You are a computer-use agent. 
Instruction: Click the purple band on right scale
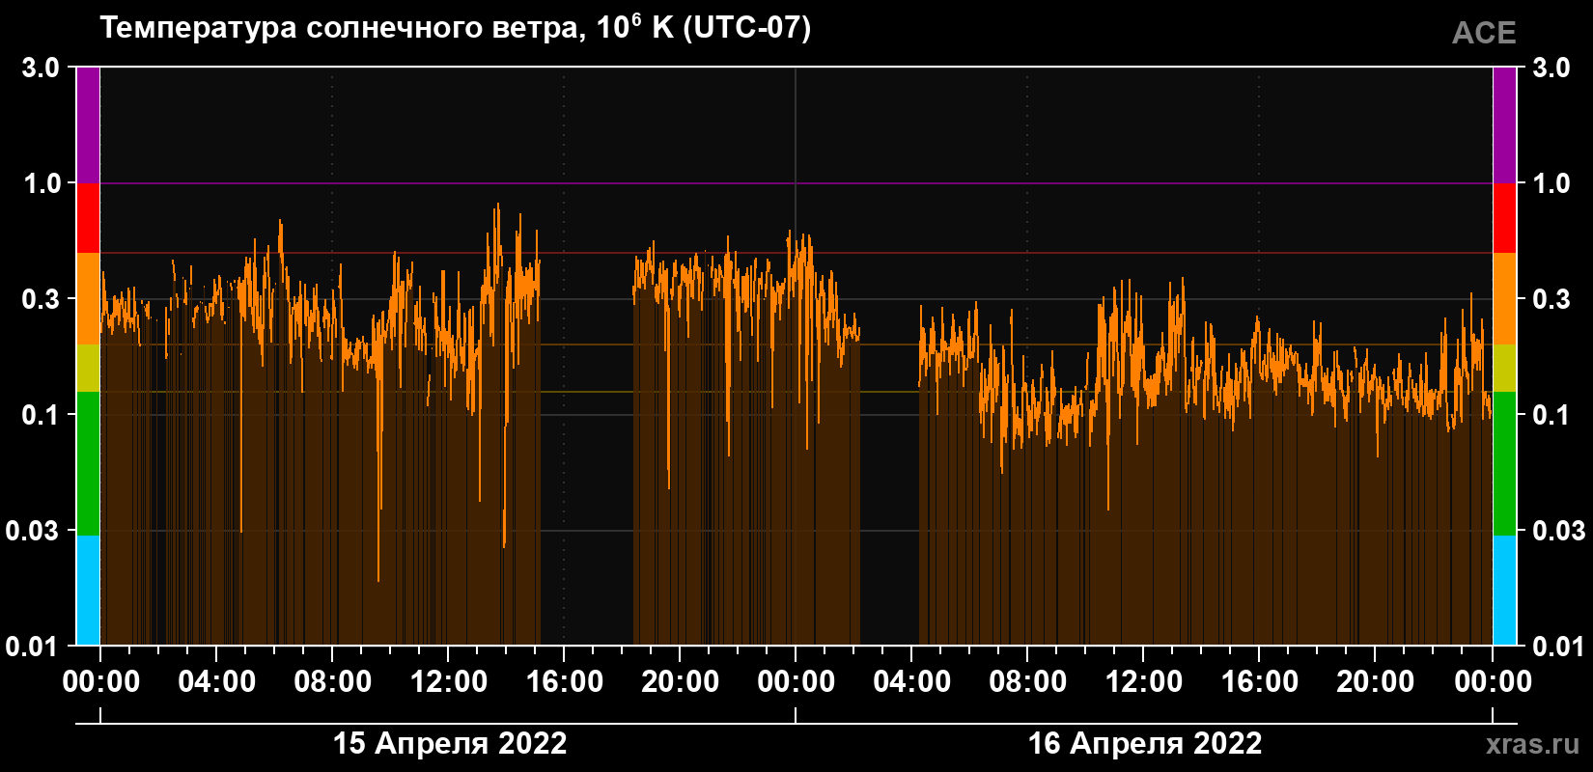(x=1504, y=125)
